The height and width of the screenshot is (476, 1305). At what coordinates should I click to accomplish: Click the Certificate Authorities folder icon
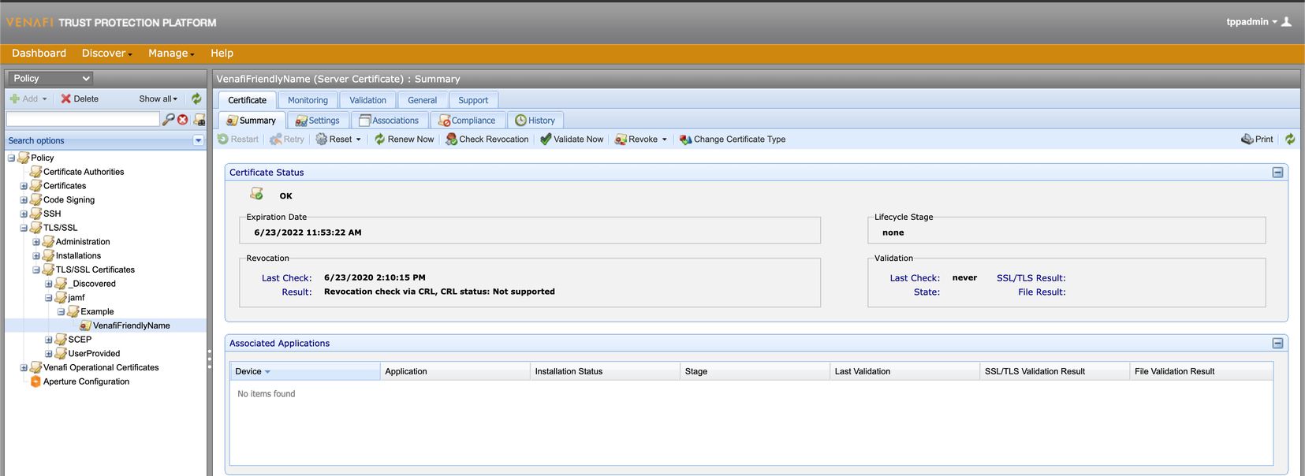(x=35, y=171)
